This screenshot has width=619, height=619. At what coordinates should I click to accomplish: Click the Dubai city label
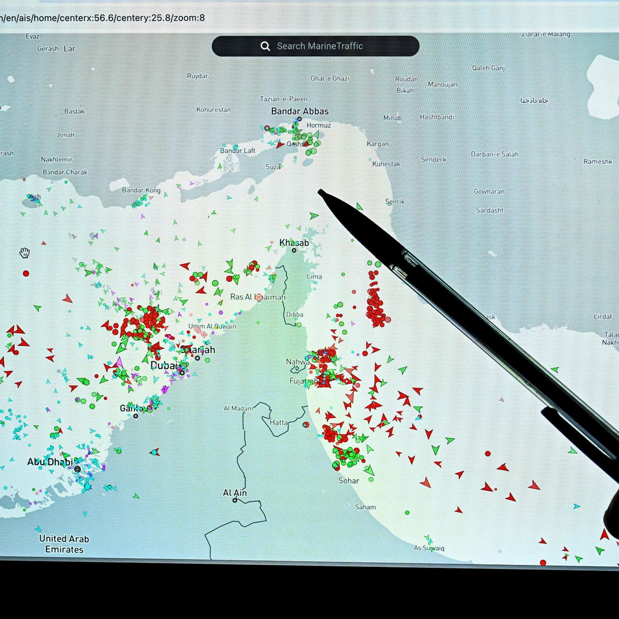tap(164, 365)
